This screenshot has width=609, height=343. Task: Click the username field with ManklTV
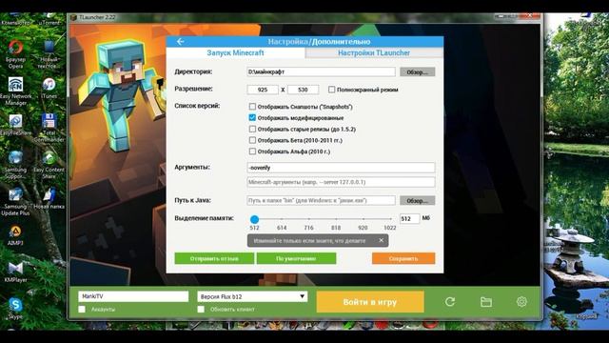(133, 296)
